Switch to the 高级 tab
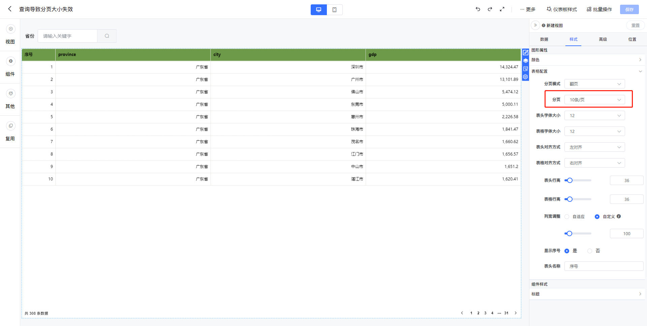The height and width of the screenshot is (326, 647). [603, 39]
